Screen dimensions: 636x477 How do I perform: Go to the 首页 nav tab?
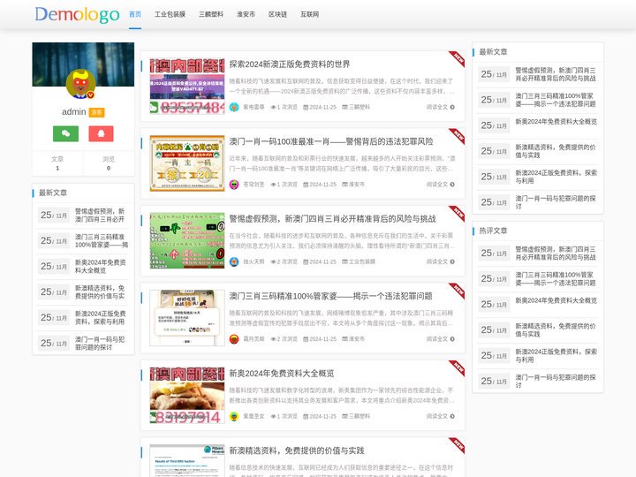pyautogui.click(x=135, y=14)
